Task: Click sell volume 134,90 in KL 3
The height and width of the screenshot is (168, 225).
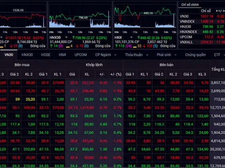Action: (x=203, y=149)
